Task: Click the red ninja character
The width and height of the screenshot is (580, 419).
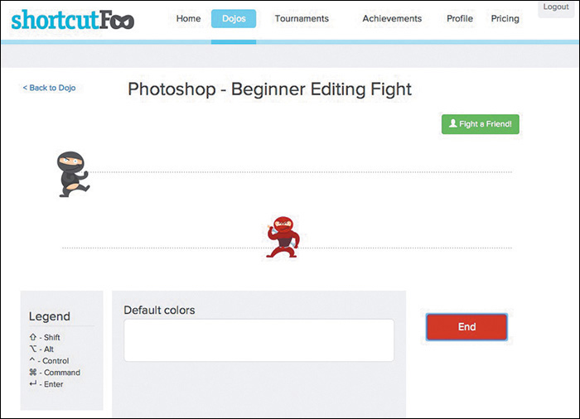Action: tap(283, 237)
